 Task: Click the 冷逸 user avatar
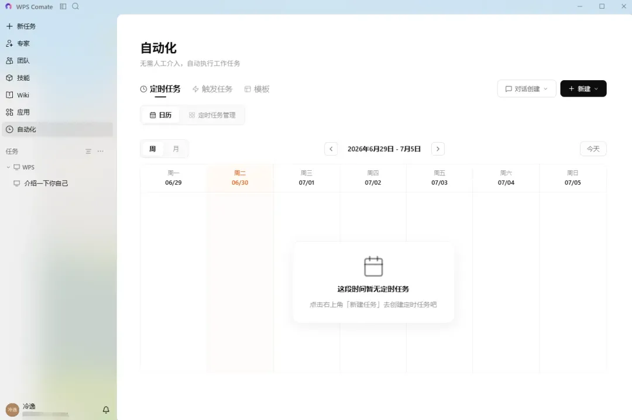pyautogui.click(x=12, y=410)
